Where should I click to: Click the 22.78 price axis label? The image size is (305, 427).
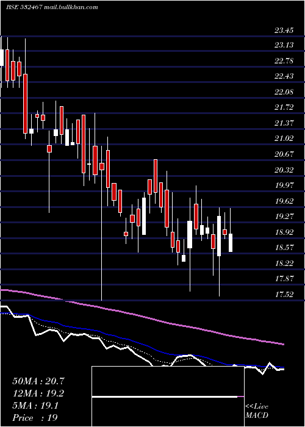pos(284,61)
